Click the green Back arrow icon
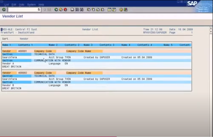 tap(56, 10)
